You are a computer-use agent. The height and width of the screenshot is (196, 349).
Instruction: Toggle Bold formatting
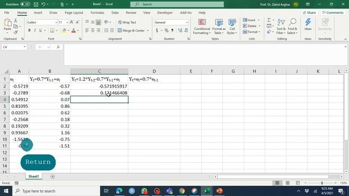(x=29, y=30)
